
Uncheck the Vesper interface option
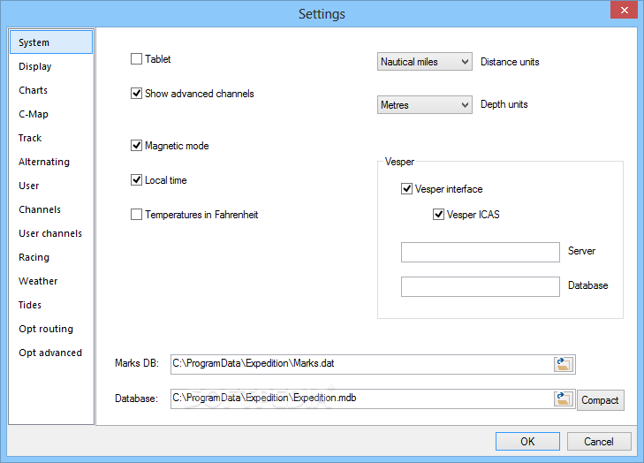(x=406, y=189)
